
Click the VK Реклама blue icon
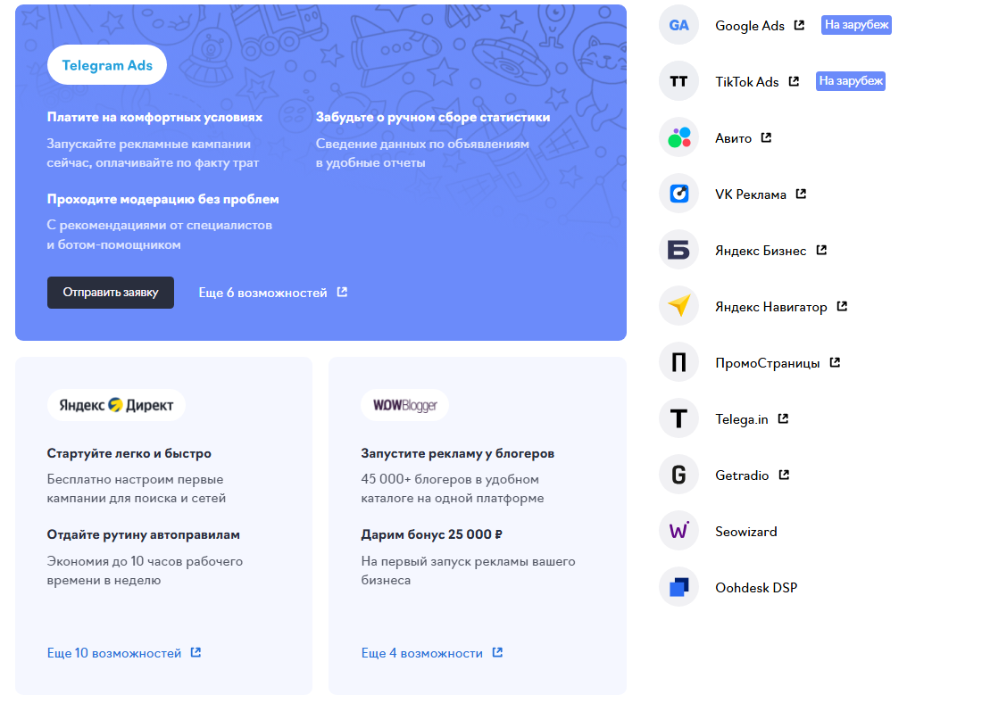point(678,194)
